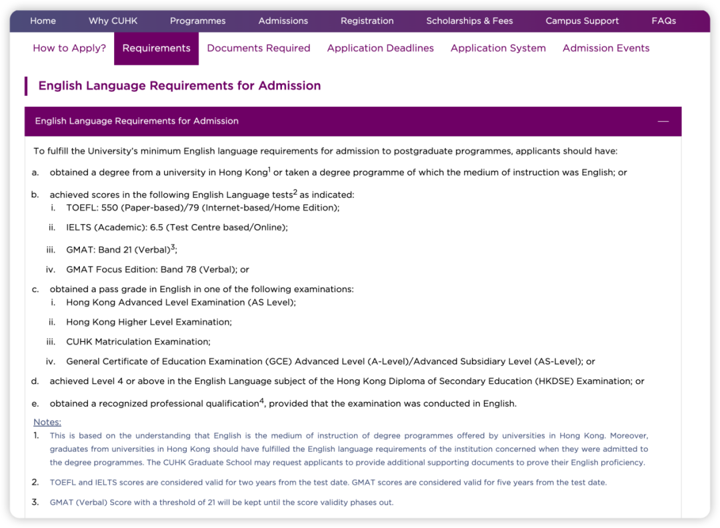This screenshot has height=528, width=720.
Task: Open the Registration menu
Action: 367,21
